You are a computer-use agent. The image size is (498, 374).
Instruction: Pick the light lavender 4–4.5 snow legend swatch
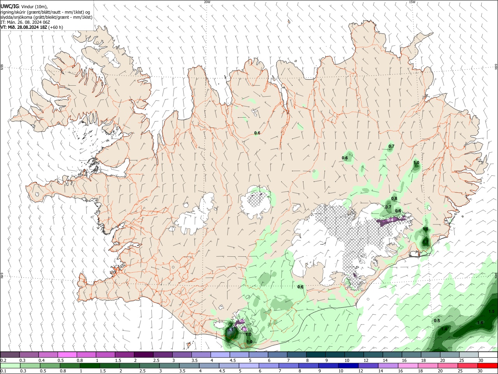pyautogui.click(x=219, y=355)
